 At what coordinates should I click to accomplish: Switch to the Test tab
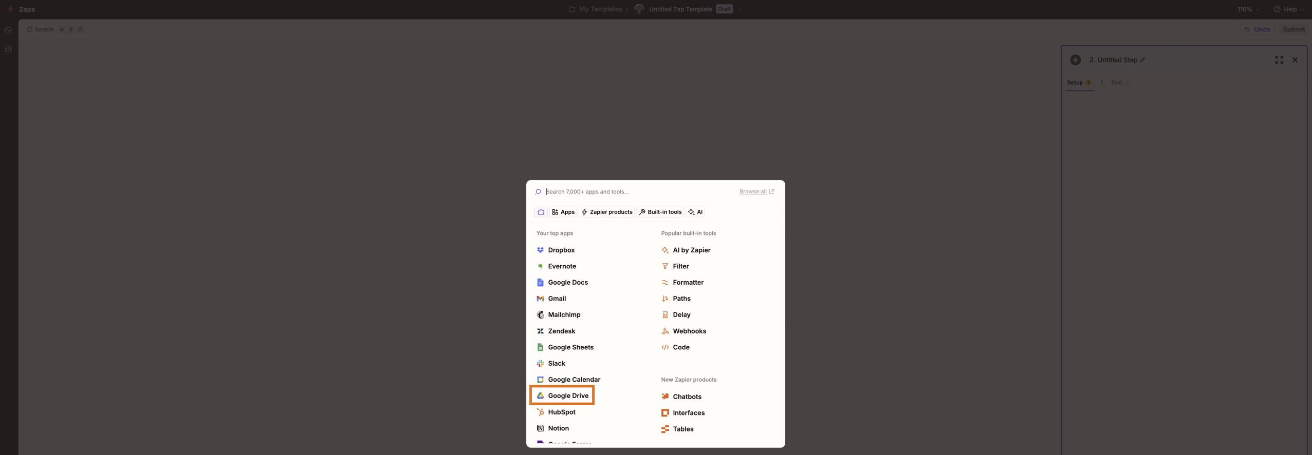tap(1120, 83)
